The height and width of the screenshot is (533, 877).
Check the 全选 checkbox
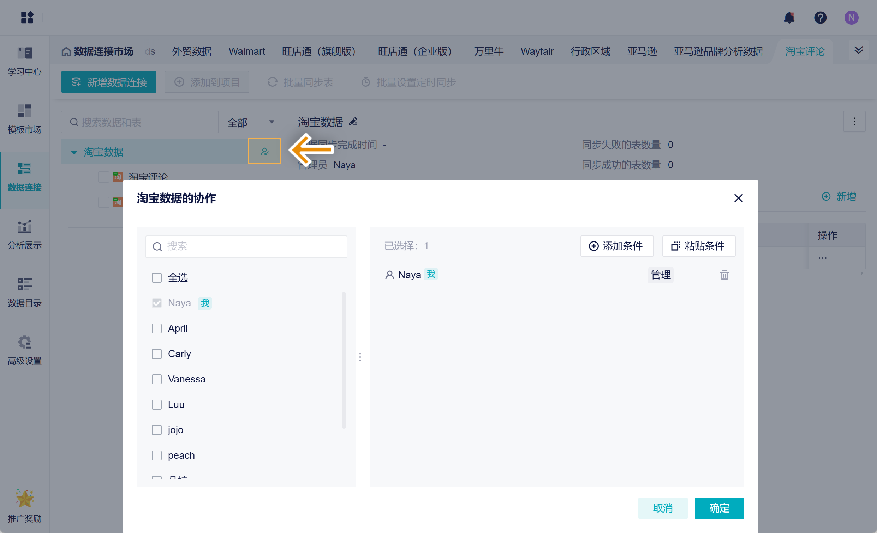(157, 277)
